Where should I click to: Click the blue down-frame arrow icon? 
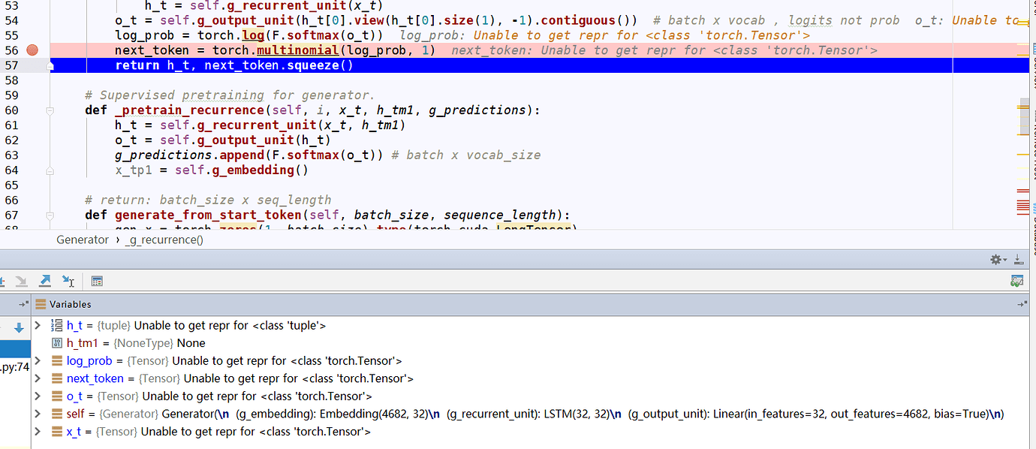[19, 328]
